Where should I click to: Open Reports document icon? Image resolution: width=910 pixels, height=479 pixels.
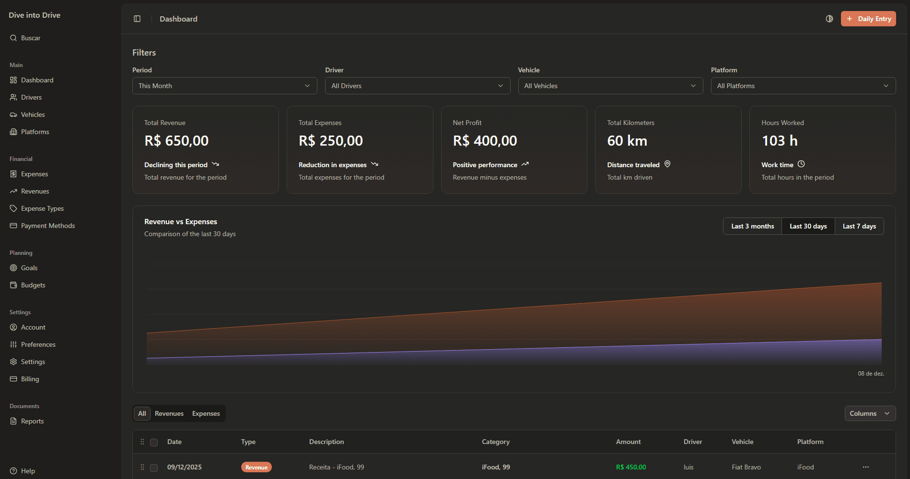tap(13, 421)
